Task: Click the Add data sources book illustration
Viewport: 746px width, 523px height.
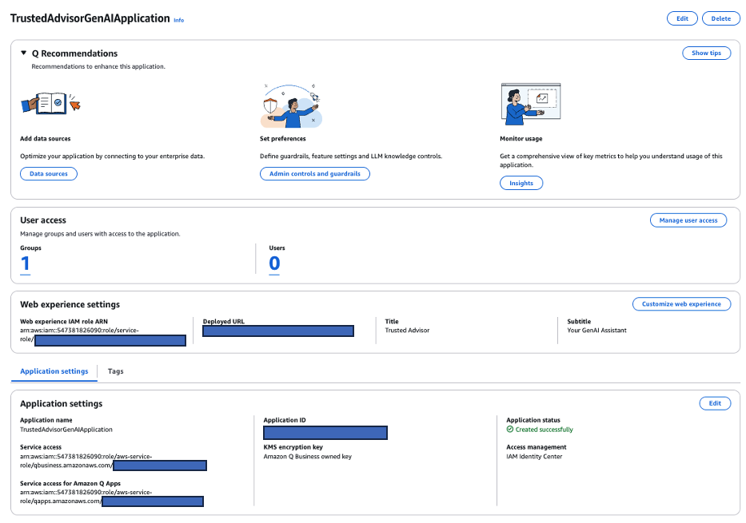Action: (x=51, y=103)
